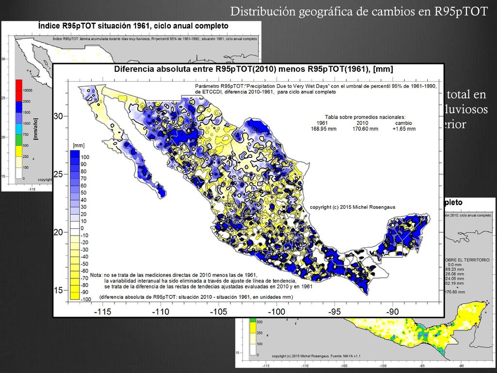Select the slide title 'Distribución geográfica de cambios en R95pTOT'
This screenshot has height=373, width=497.
(x=359, y=11)
